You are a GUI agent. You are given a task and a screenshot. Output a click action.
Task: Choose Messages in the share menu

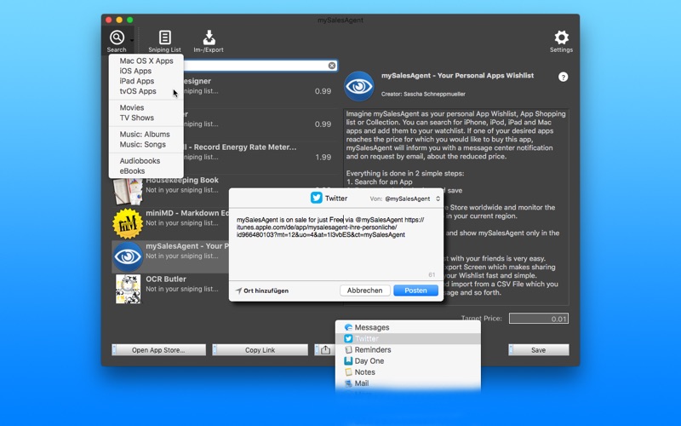pyautogui.click(x=408, y=327)
